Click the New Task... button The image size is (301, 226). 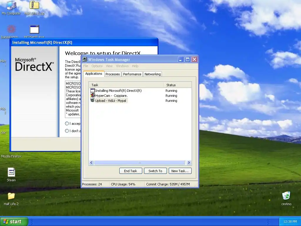(180, 171)
